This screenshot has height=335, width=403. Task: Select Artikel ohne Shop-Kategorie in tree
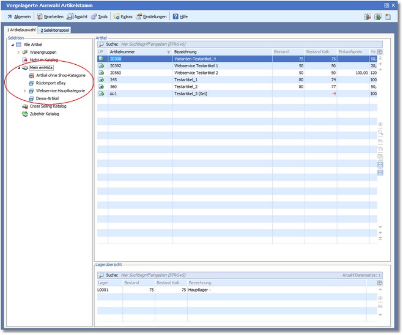[x=60, y=75]
